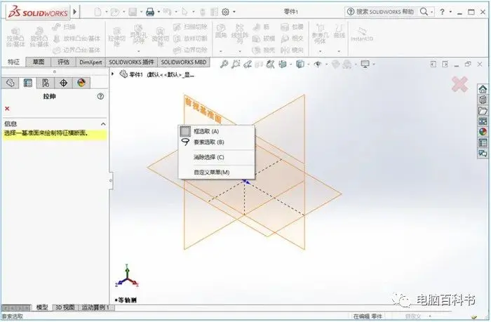Image resolution: width=491 pixels, height=322 pixels.
Task: Click the Hide/Show Items icon
Action: tap(318, 65)
